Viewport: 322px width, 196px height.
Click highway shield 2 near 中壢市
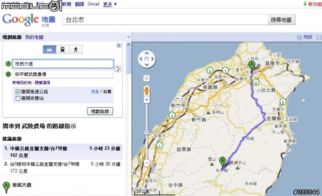(210, 71)
